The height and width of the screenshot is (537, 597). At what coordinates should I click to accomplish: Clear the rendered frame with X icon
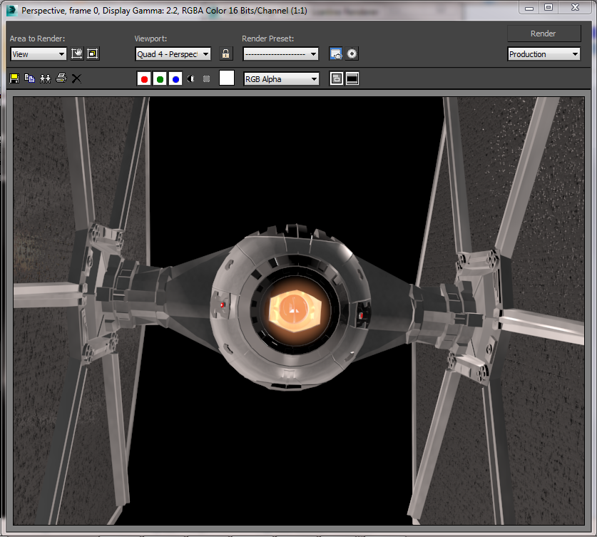tap(76, 78)
